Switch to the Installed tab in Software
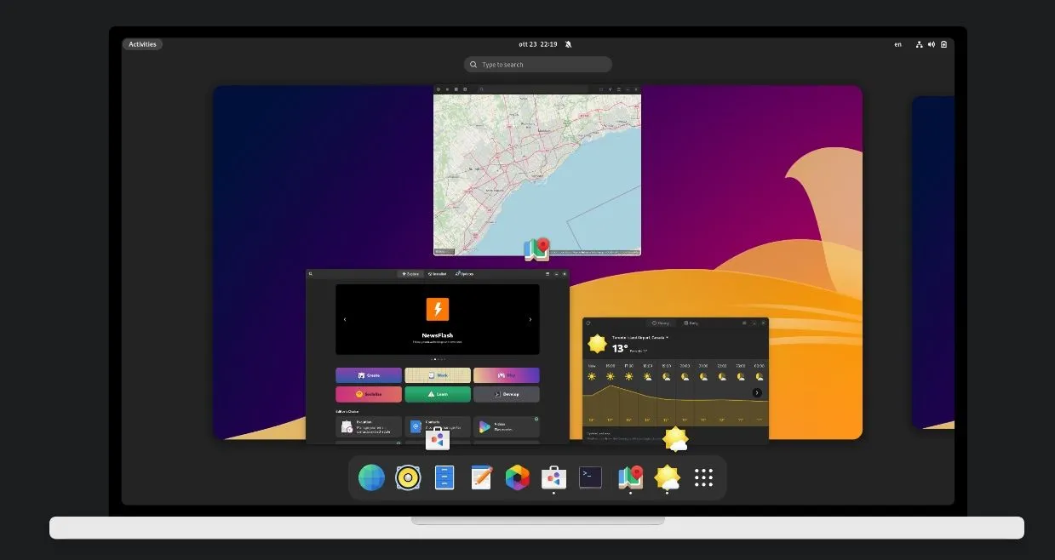Viewport: 1055px width, 560px height. 437,273
